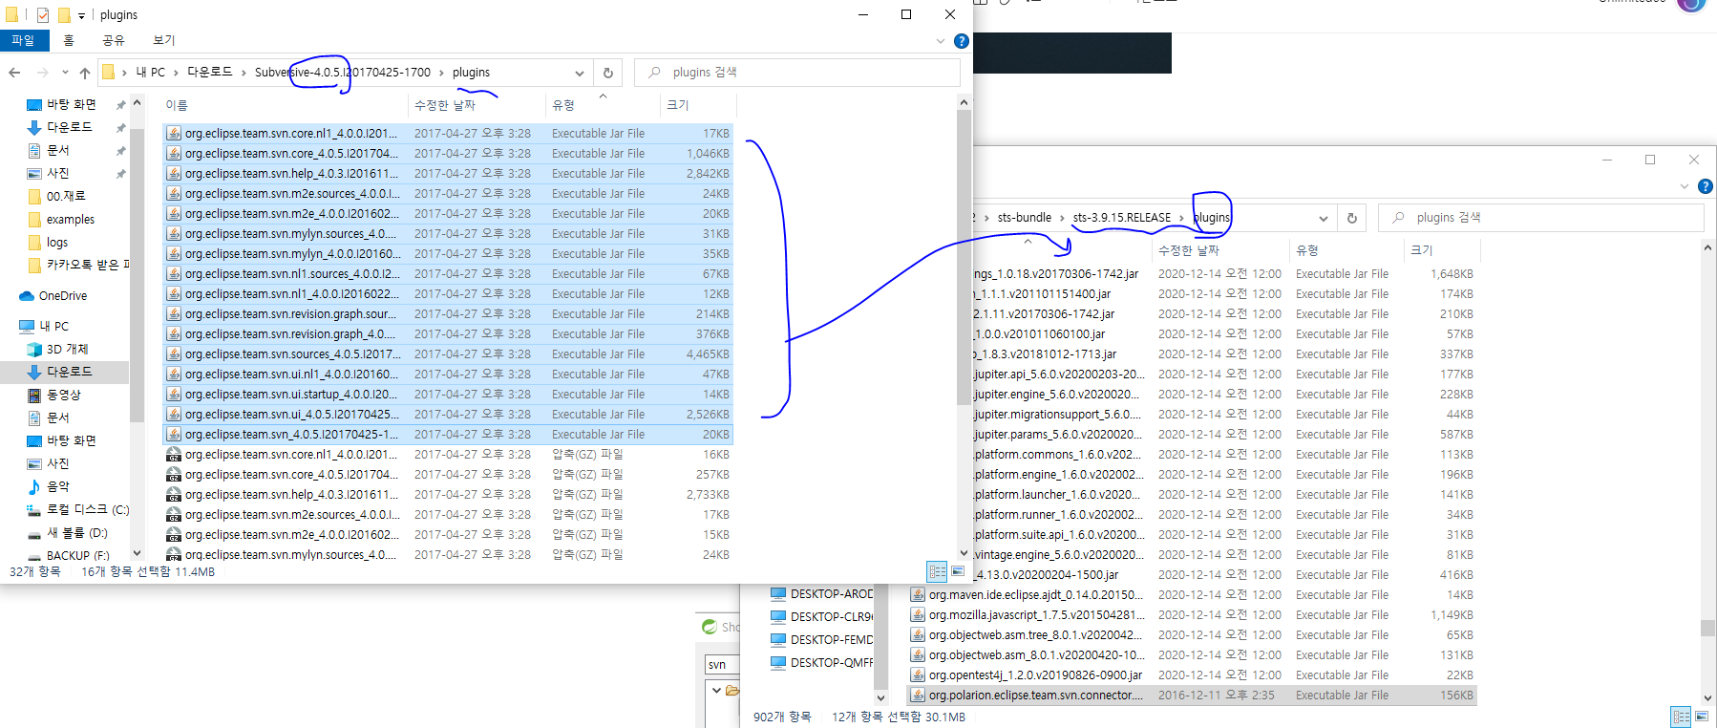This screenshot has width=1717, height=728.
Task: Open recent locations dropdown beside the forward arrow
Action: (x=64, y=73)
